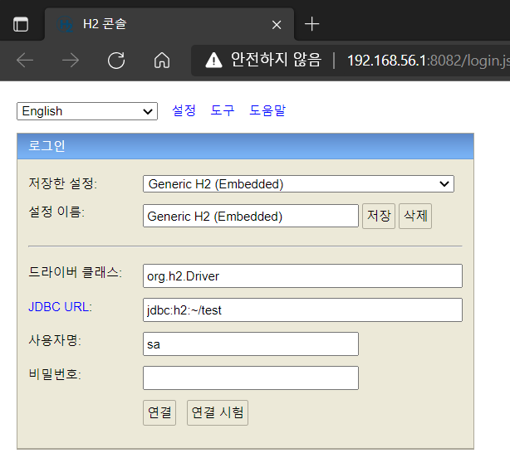The image size is (510, 463).
Task: Go back in browser history
Action: (x=25, y=61)
